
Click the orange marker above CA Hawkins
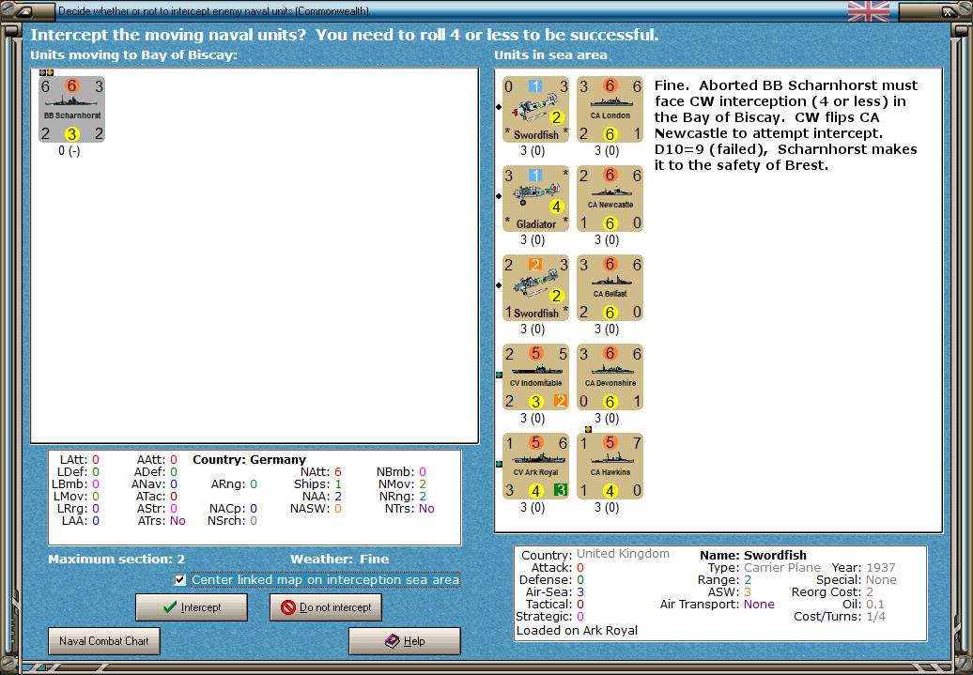[588, 429]
